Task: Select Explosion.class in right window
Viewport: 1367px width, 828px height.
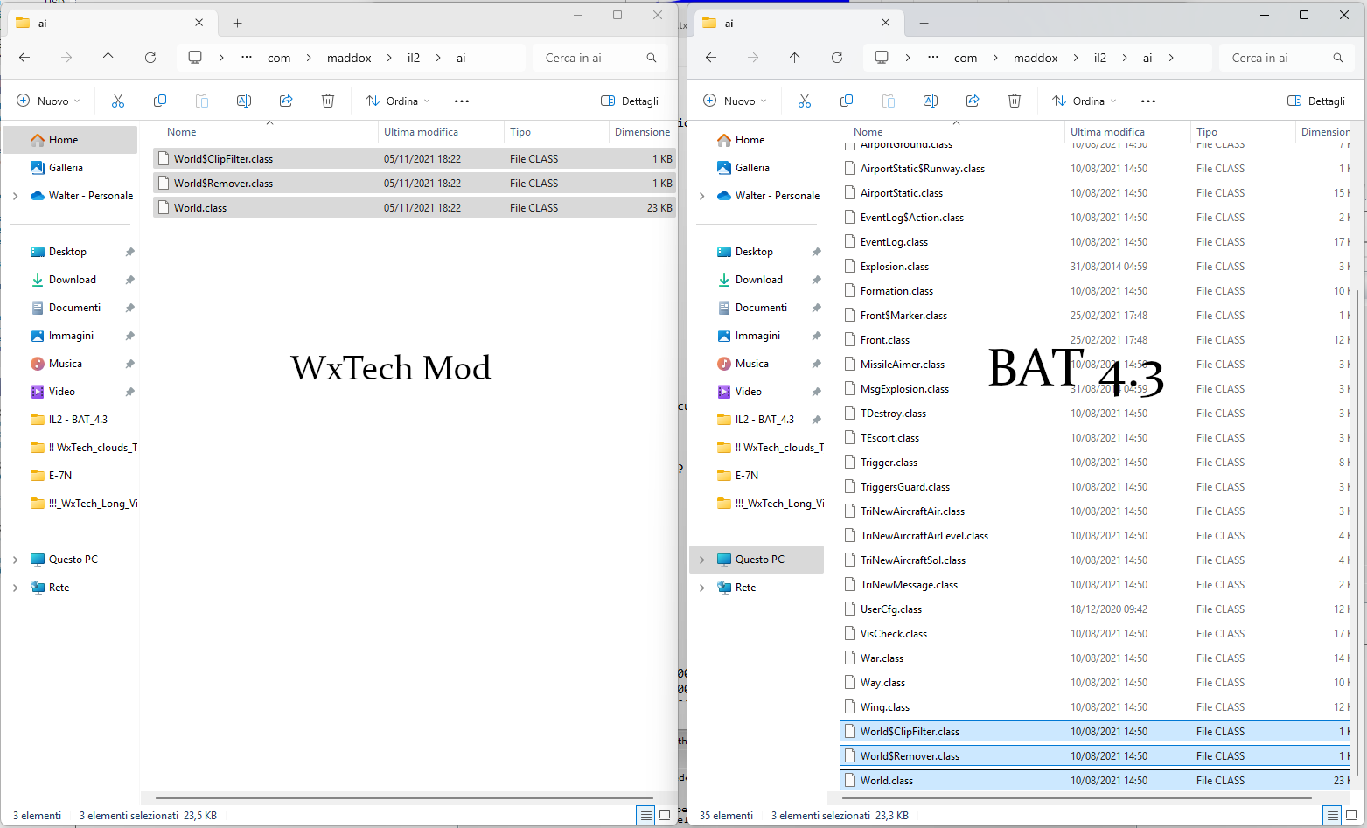Action: [x=1095, y=267]
